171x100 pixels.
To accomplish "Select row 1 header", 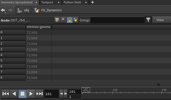I will pos(13,38).
